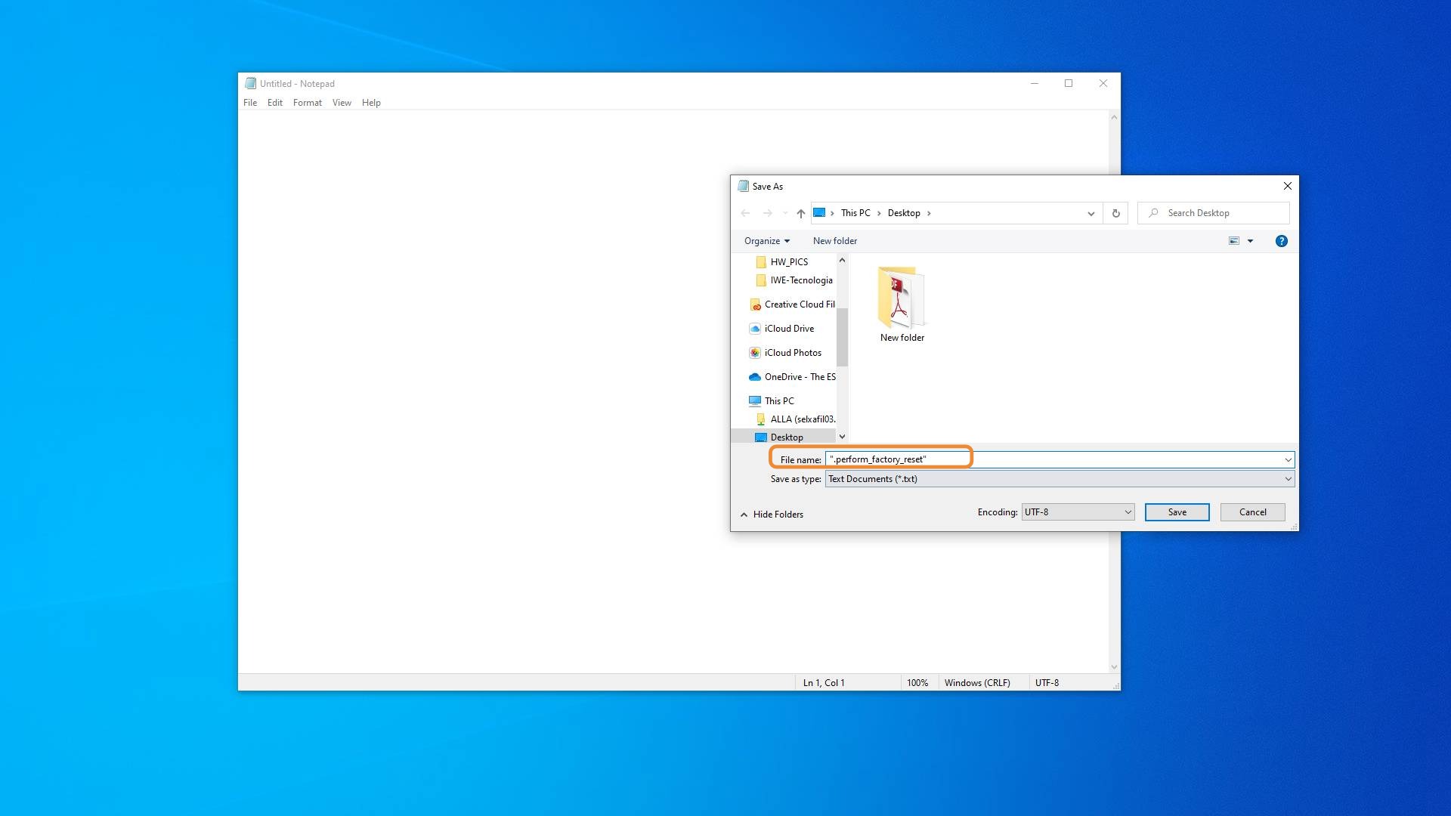Select the 'New folder' thumbnail
The width and height of the screenshot is (1451, 816).
click(x=902, y=297)
